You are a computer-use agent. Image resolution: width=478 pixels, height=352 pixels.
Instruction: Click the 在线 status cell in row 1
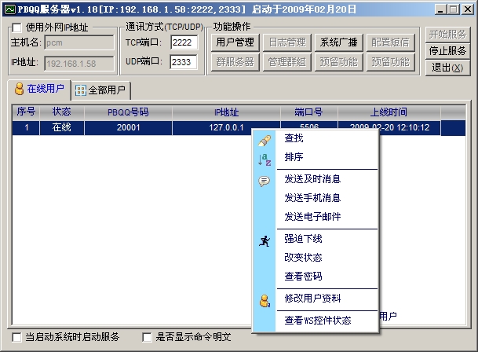click(61, 127)
